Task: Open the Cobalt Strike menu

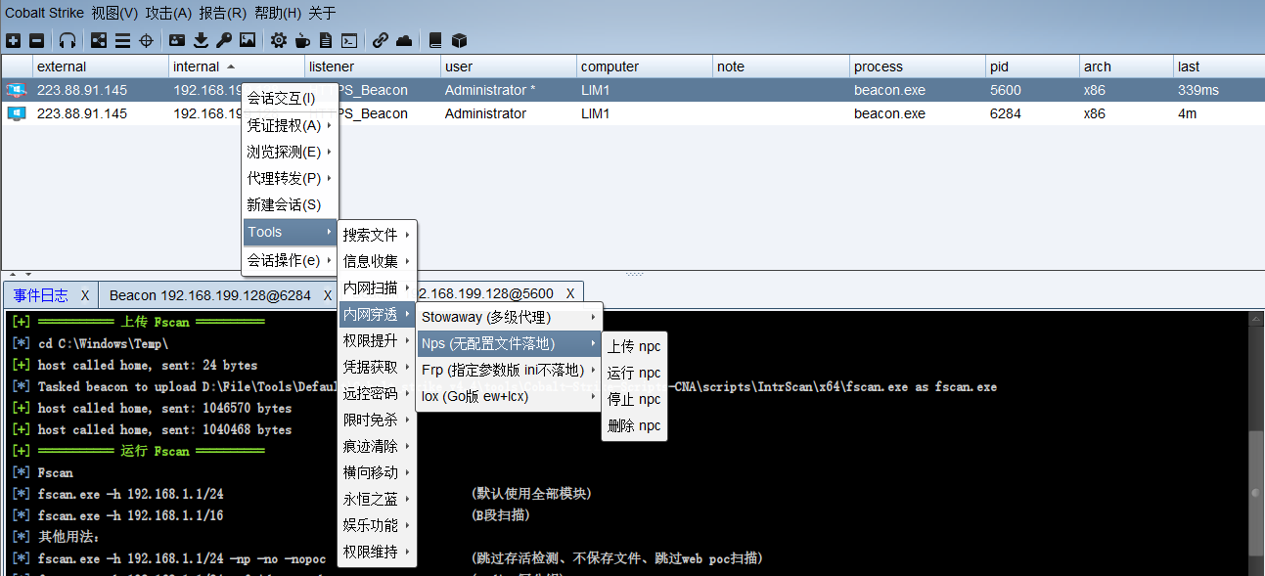Action: point(44,13)
